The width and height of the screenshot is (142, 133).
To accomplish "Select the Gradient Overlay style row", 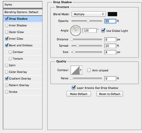I will tap(23, 79).
